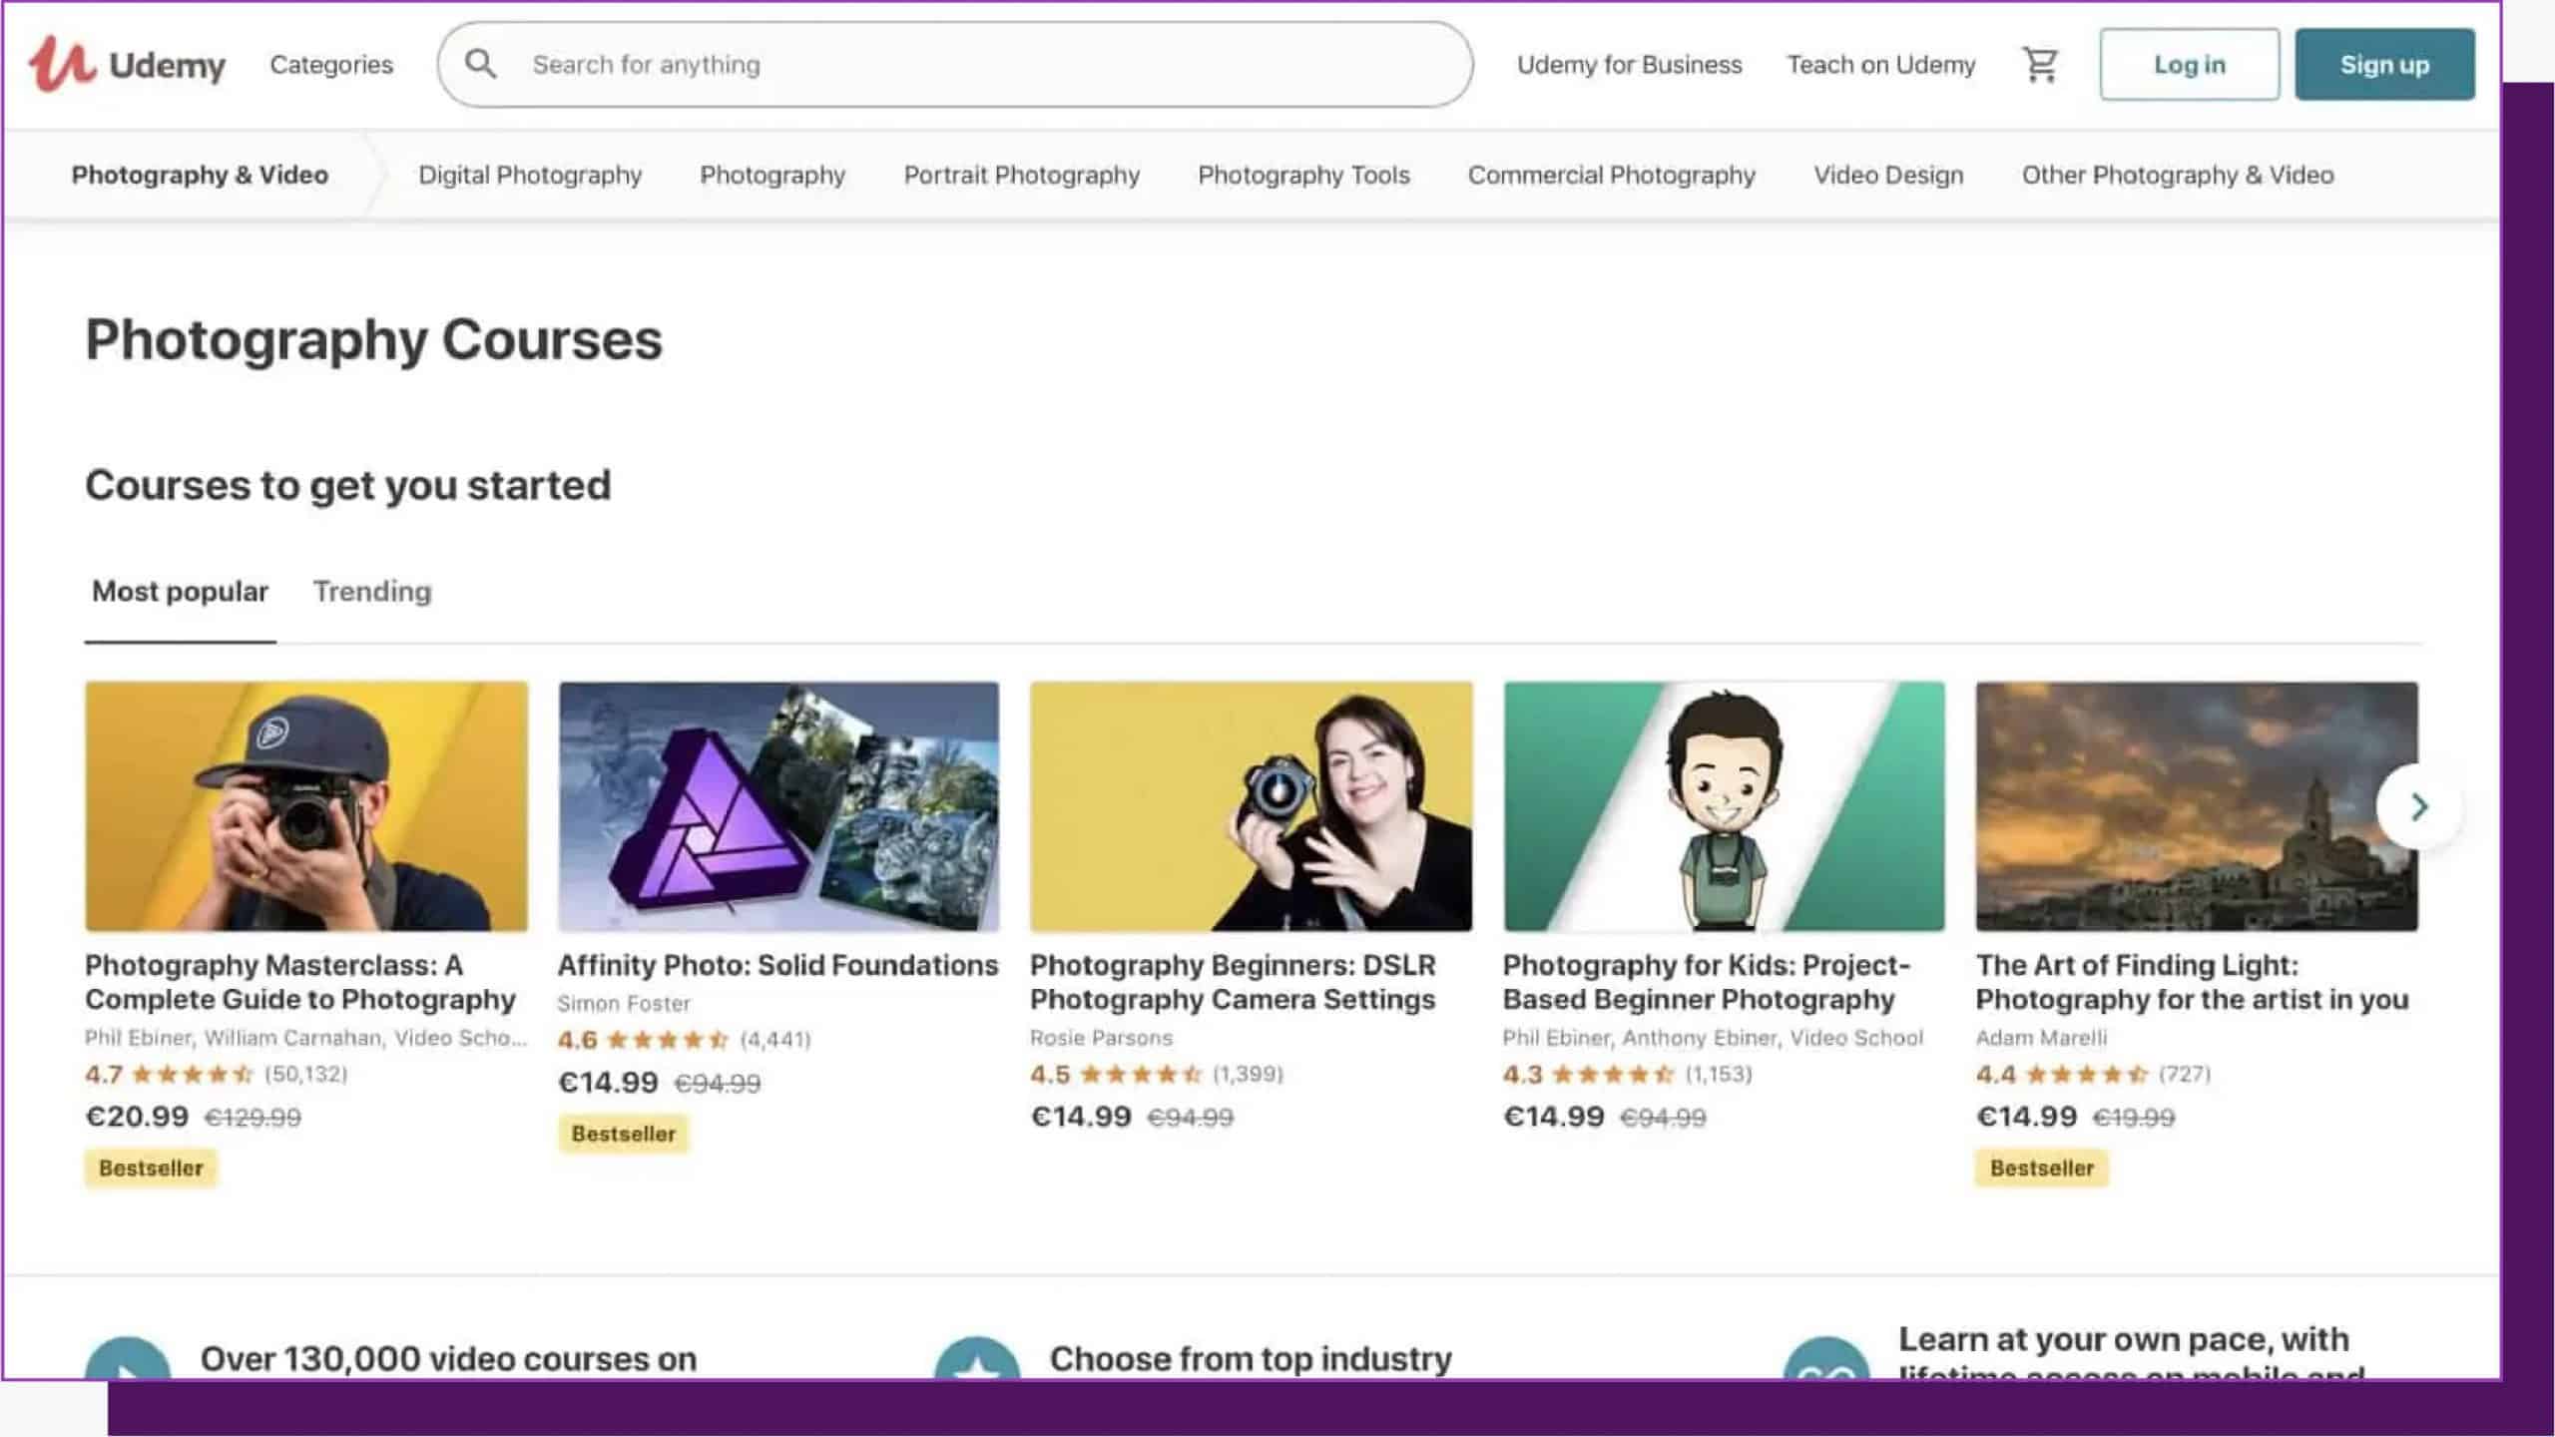The image size is (2555, 1437).
Task: Switch to the Trending tab
Action: pyautogui.click(x=372, y=591)
